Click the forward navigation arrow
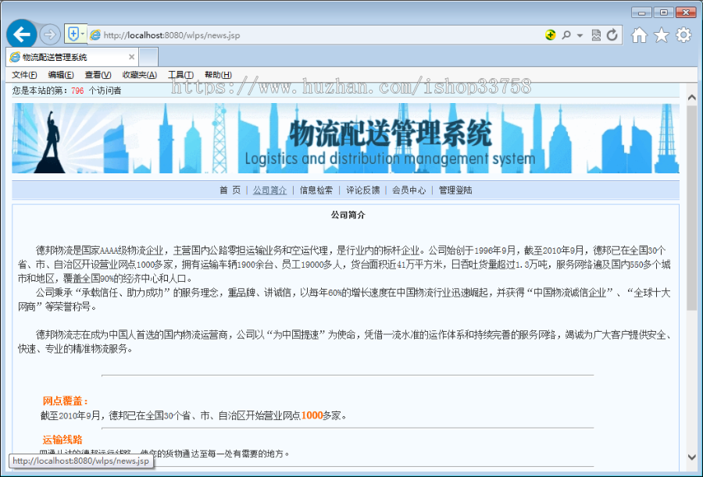 pyautogui.click(x=48, y=34)
